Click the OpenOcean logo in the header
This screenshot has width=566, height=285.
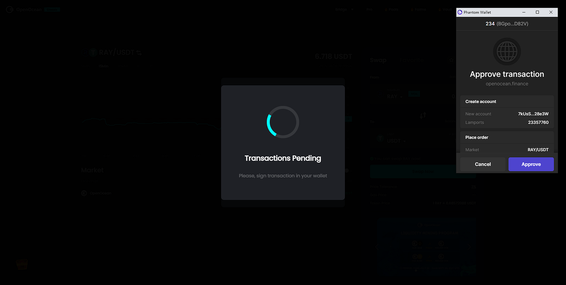[24, 9]
